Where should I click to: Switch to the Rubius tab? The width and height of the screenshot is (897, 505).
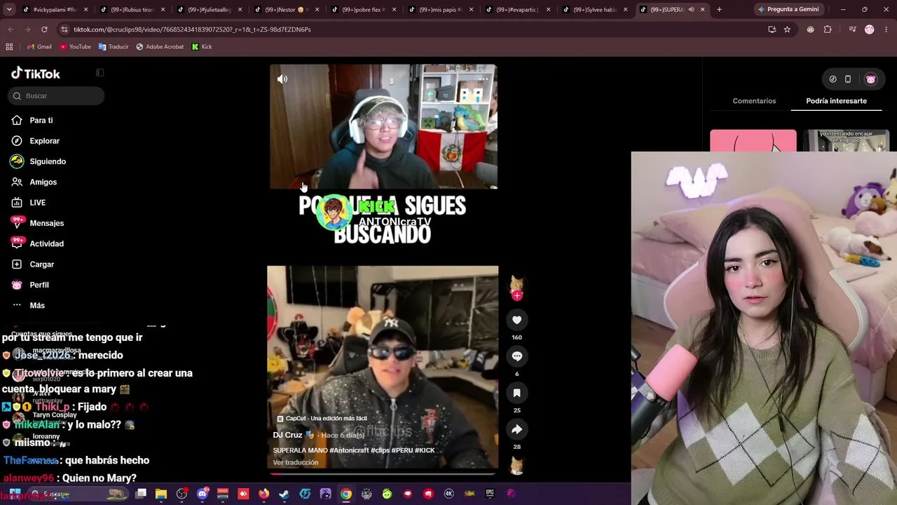[x=132, y=10]
